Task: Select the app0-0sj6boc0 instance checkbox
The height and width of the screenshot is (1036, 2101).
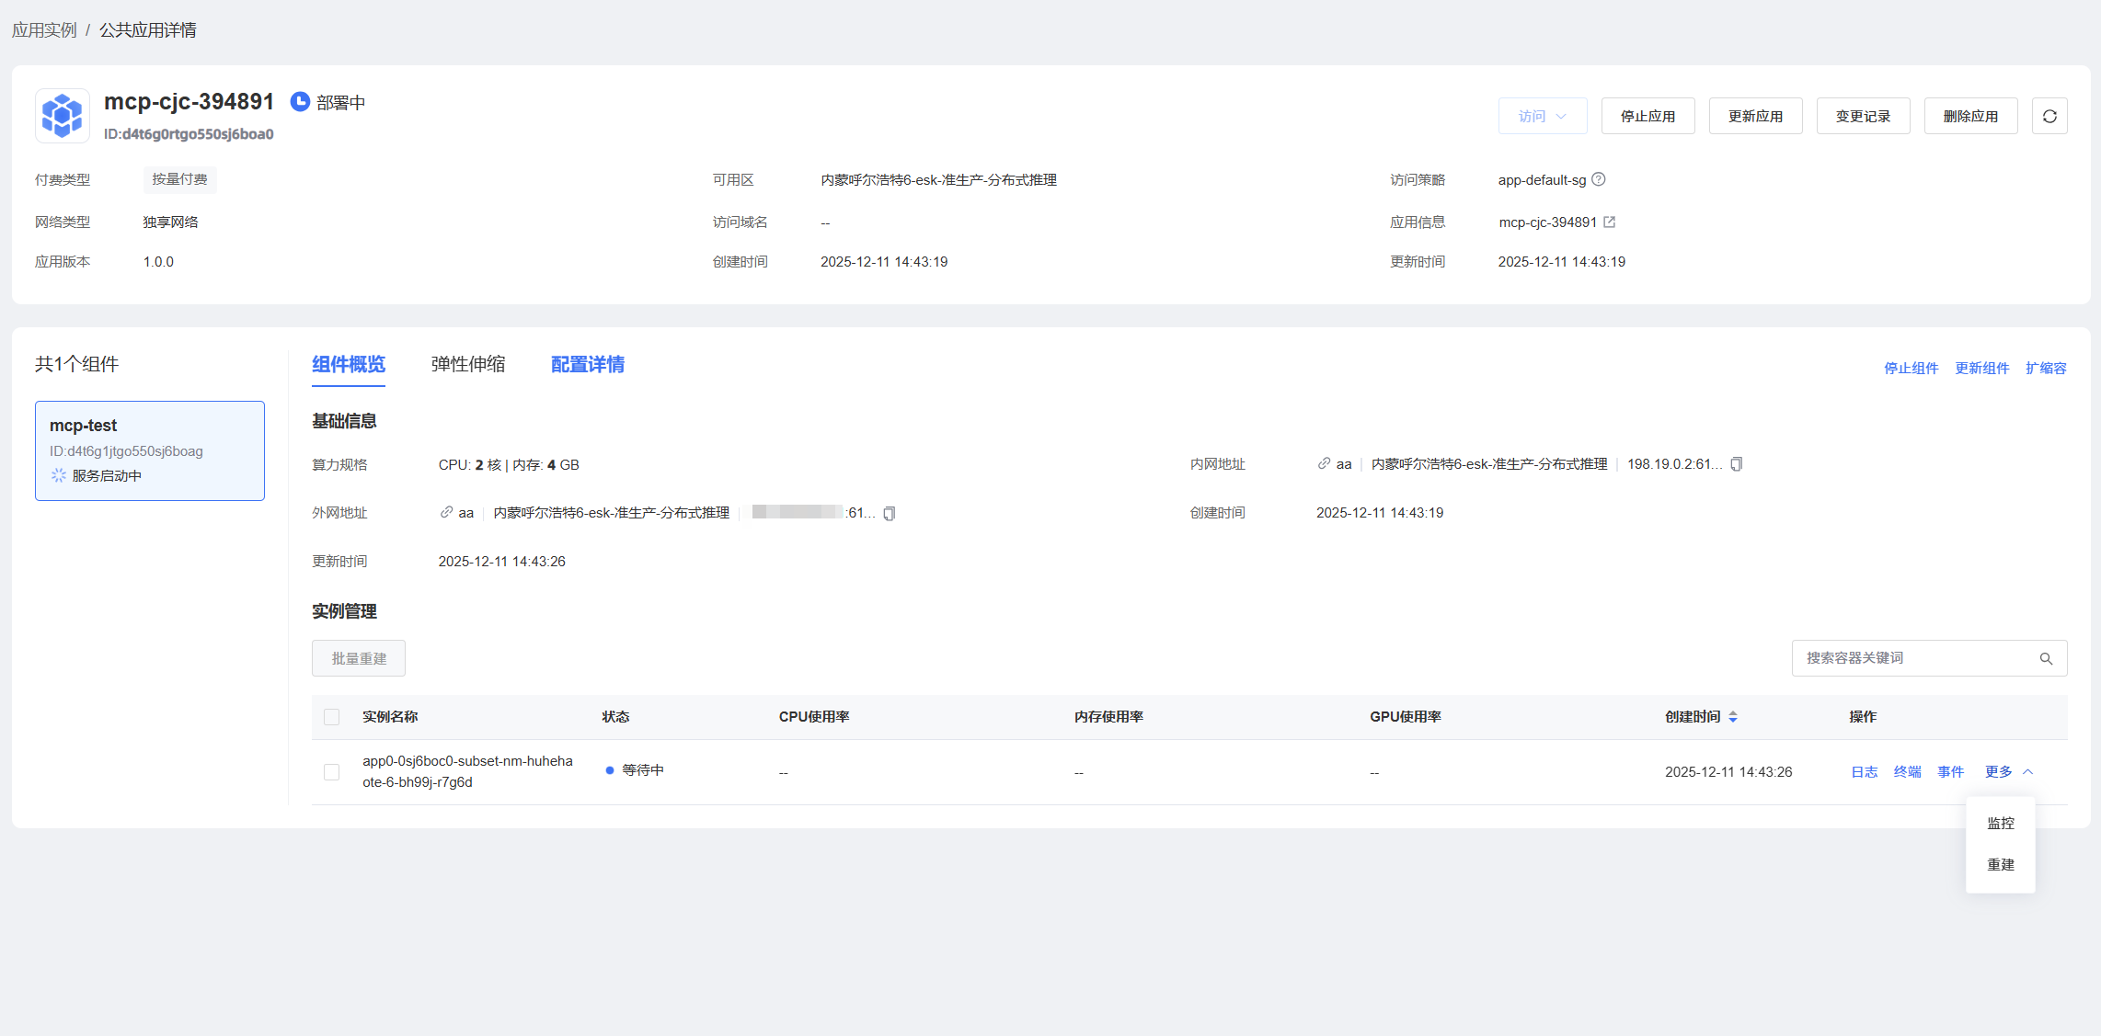Action: (332, 772)
